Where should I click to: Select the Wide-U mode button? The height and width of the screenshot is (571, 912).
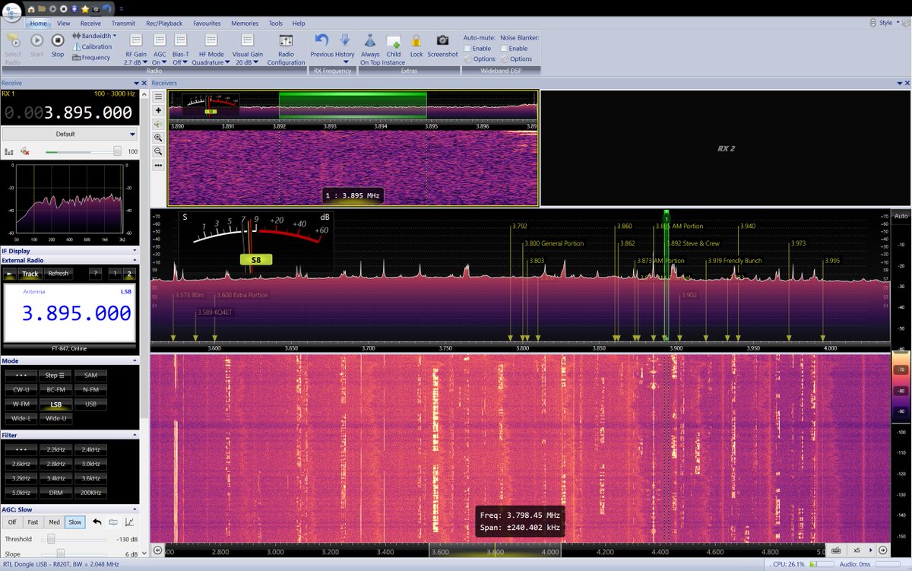pyautogui.click(x=55, y=419)
